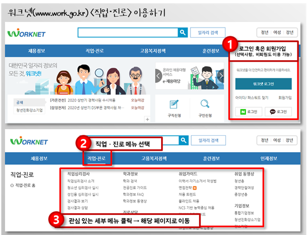This screenshot has height=235, width=307.
Task: Click the plus icon below the job listings
Action: (x=147, y=119)
